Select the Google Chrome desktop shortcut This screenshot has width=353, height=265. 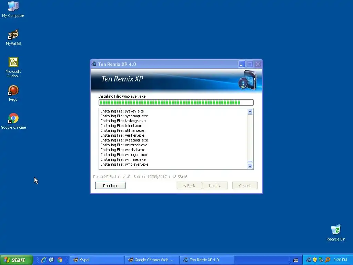tap(13, 121)
